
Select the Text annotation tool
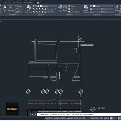[5, 8]
